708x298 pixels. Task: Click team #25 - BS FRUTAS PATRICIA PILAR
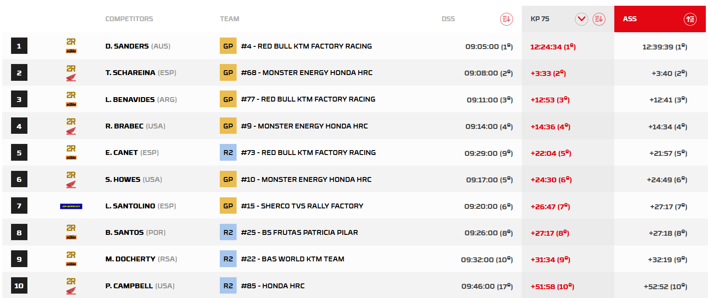[x=299, y=232]
